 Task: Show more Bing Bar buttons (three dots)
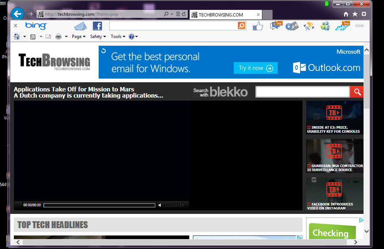[x=359, y=26]
